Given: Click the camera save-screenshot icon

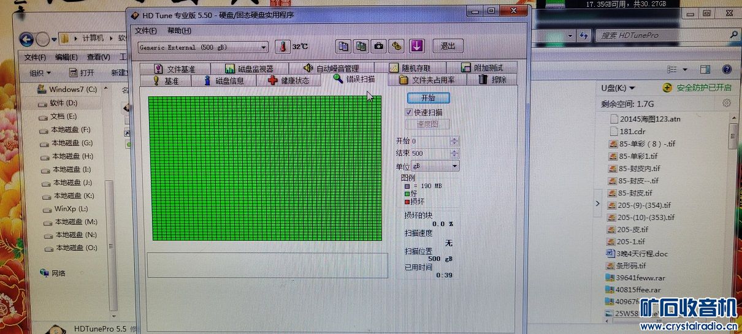Looking at the screenshot, I should click(379, 46).
